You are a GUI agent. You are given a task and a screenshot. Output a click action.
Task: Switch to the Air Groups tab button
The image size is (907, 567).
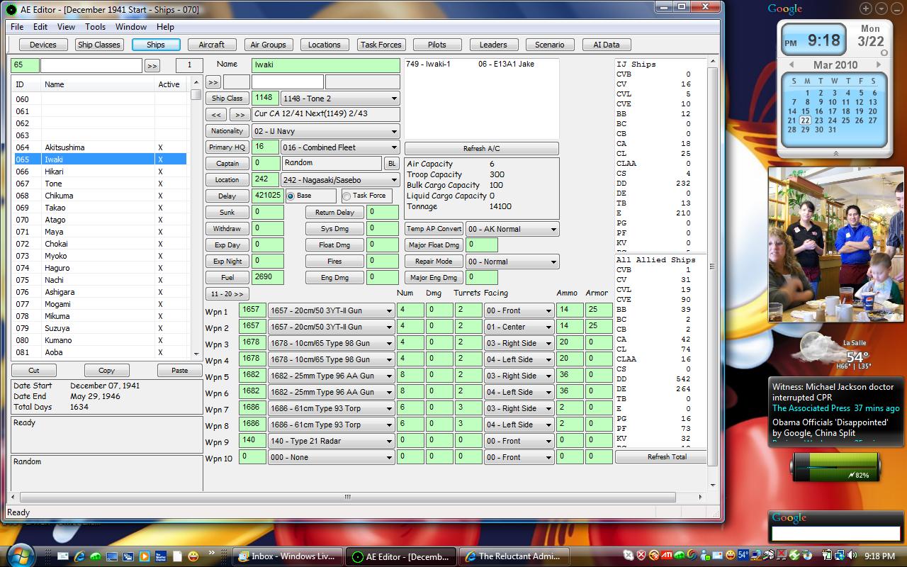pyautogui.click(x=268, y=45)
